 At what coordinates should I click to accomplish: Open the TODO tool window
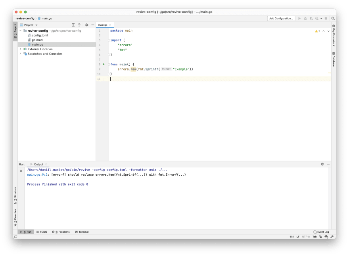42,232
